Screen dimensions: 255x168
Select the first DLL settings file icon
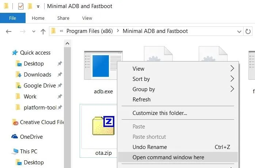click(158, 54)
